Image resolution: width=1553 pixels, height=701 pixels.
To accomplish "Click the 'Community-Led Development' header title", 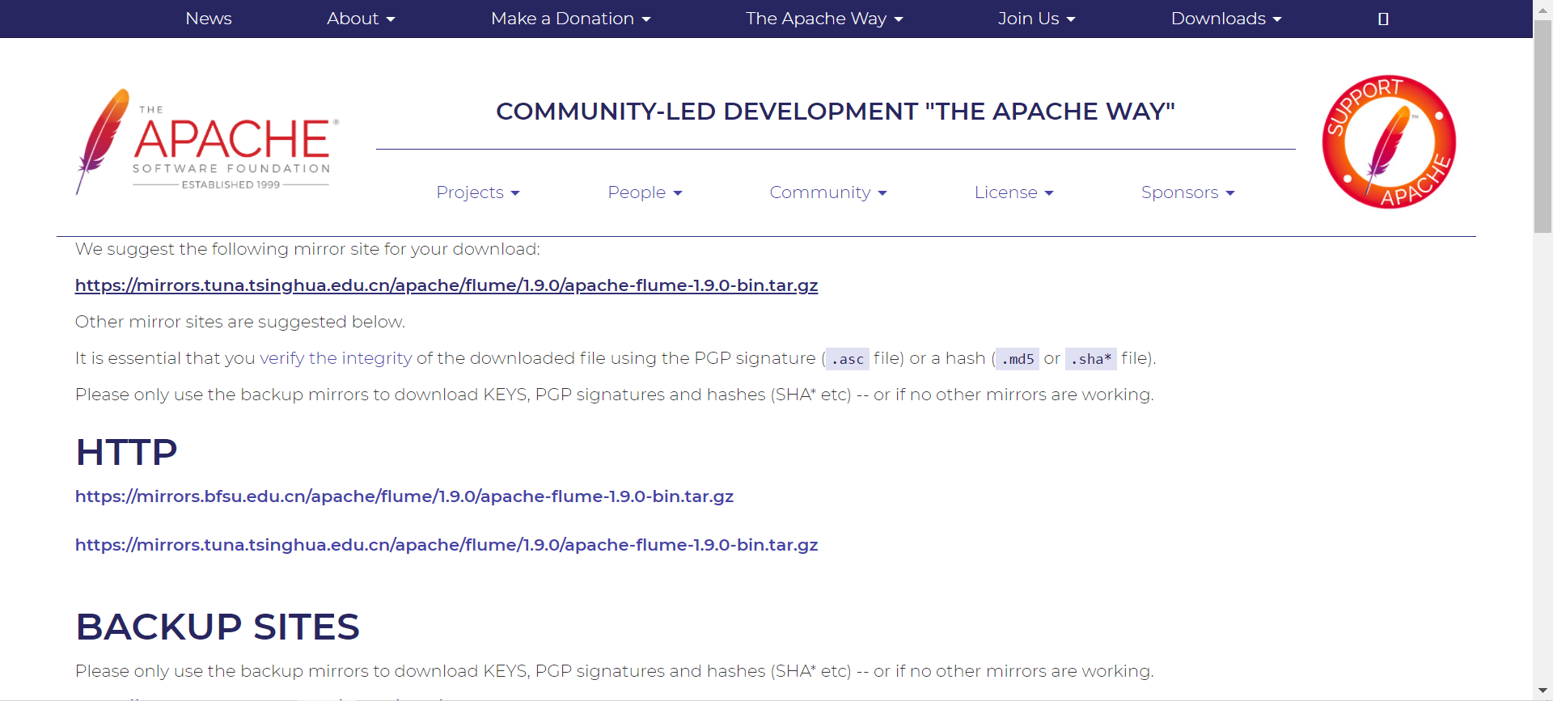I will [836, 111].
